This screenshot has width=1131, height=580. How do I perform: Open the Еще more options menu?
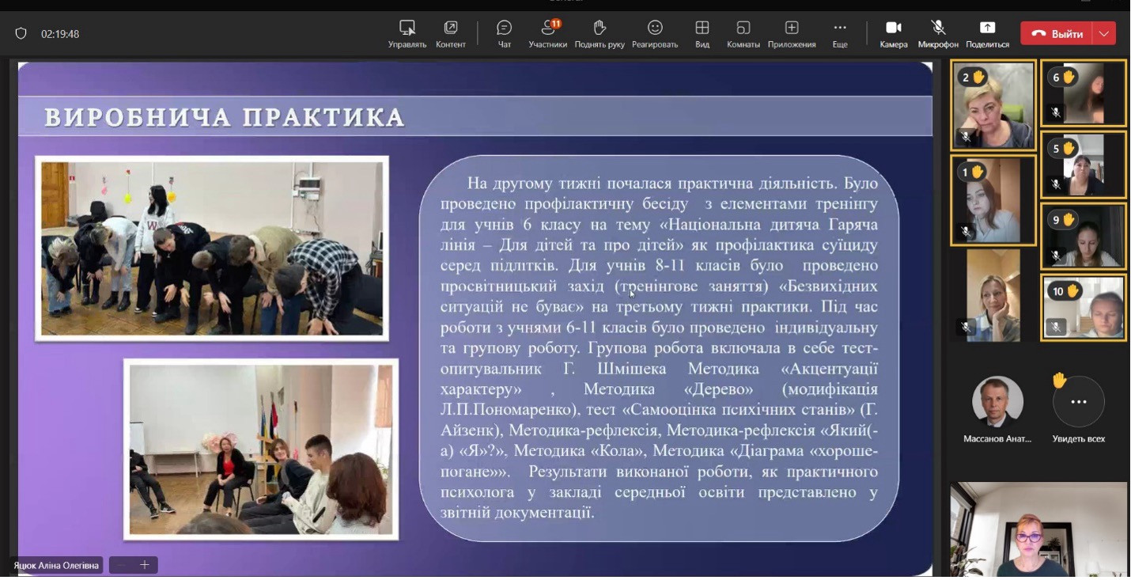click(x=840, y=34)
